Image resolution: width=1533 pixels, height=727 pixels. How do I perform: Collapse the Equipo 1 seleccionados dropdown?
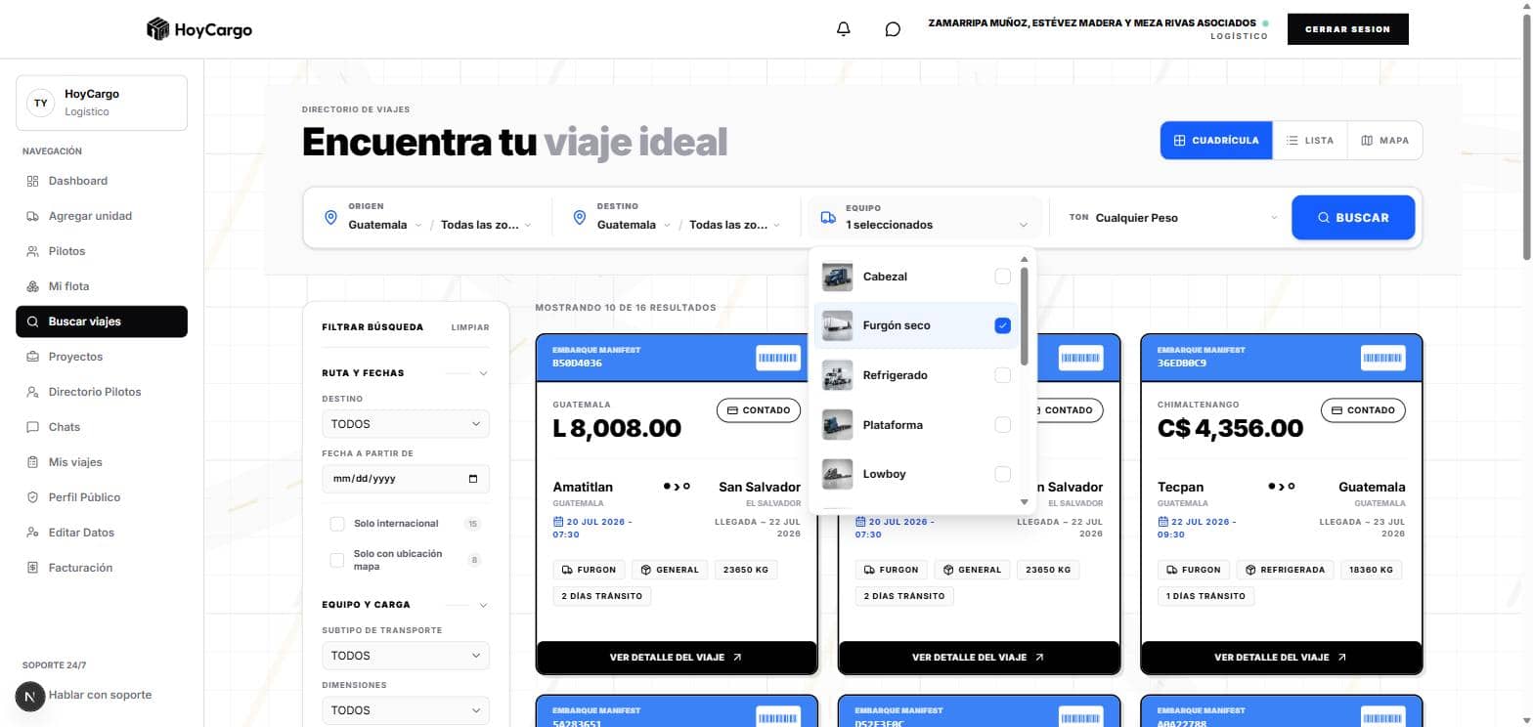coord(923,217)
